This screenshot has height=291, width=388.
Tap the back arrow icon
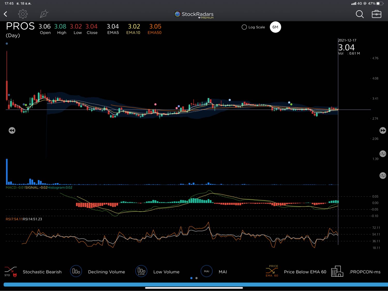(6, 14)
